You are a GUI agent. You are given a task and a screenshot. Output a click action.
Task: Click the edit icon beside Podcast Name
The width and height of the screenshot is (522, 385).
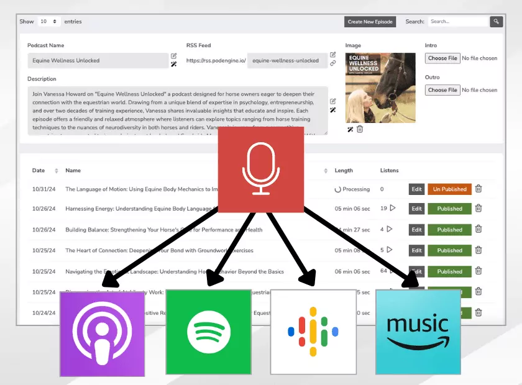click(x=174, y=57)
